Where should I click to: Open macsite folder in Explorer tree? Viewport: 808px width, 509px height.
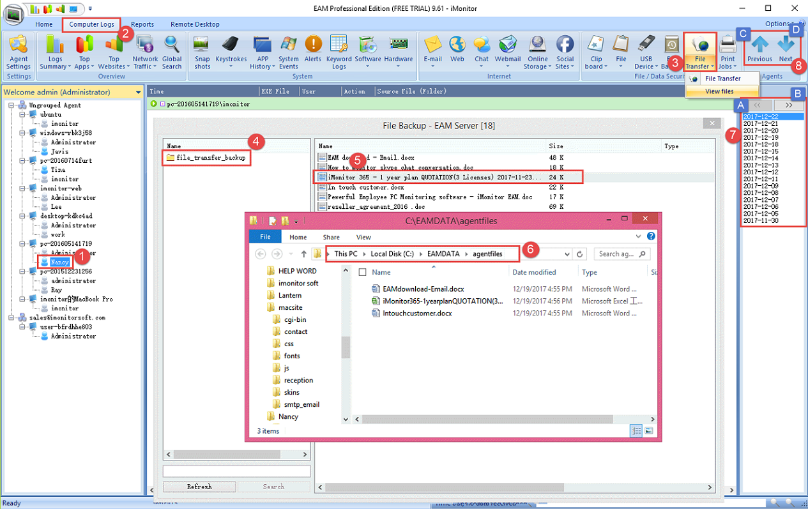pyautogui.click(x=289, y=307)
